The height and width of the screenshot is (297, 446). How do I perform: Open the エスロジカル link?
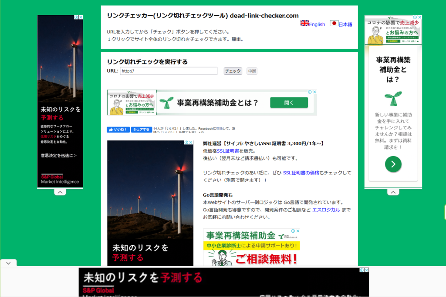[326, 210]
